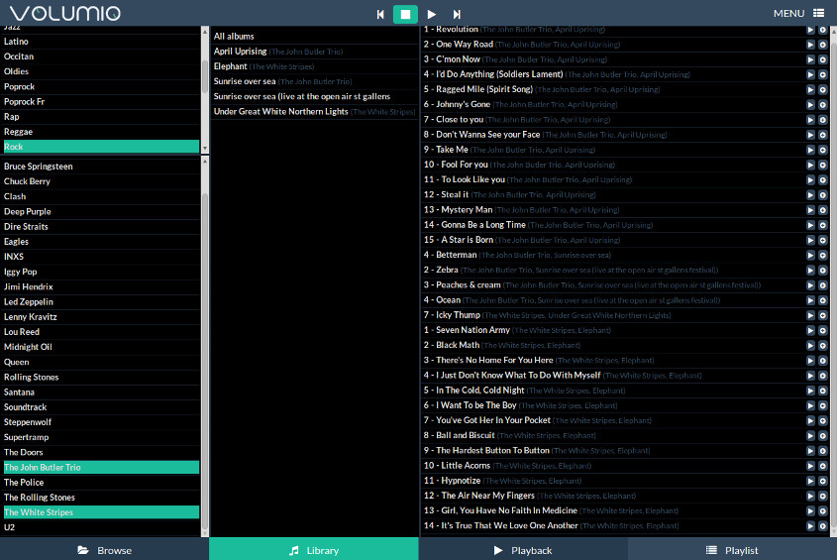Click the genre list scroll down arrow

click(x=205, y=148)
